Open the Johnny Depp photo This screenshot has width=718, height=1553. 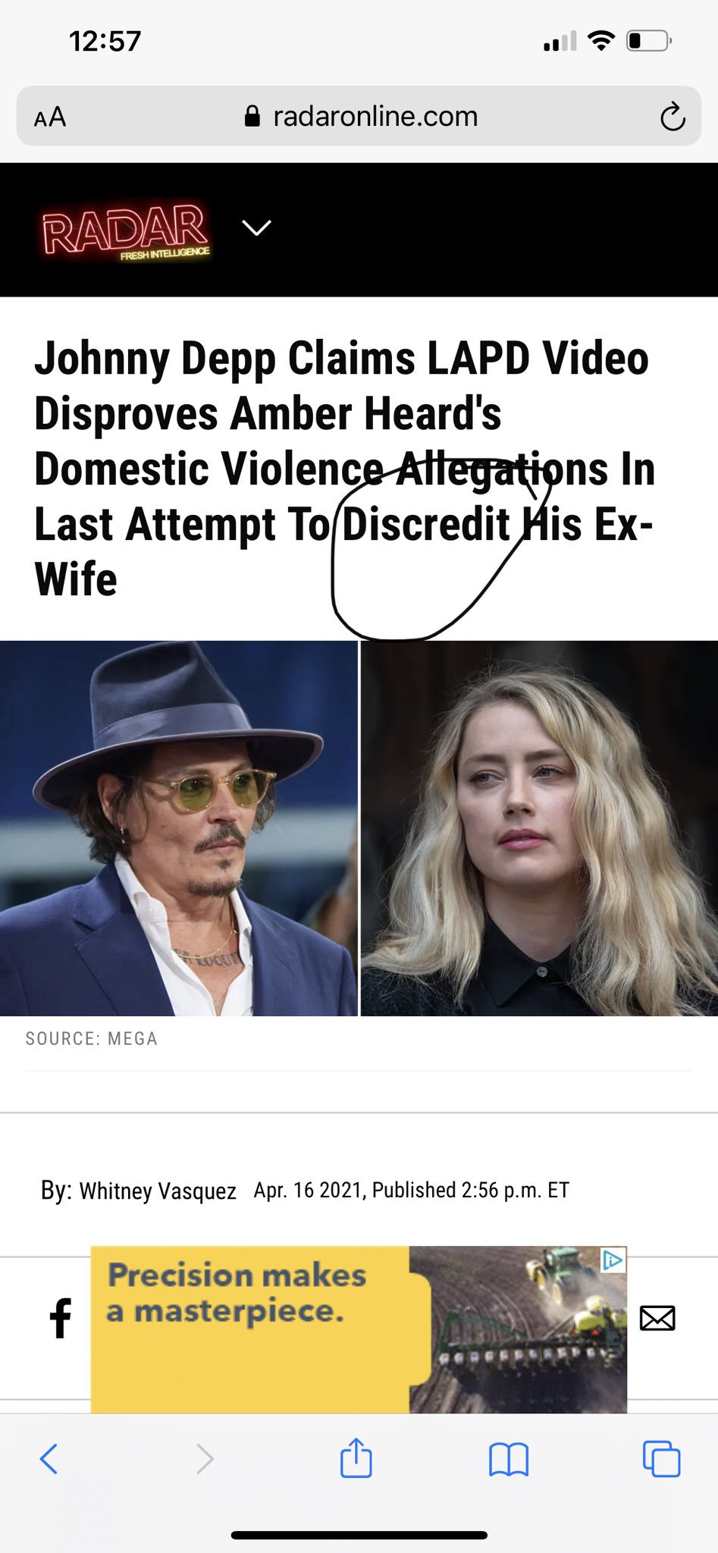click(178, 828)
